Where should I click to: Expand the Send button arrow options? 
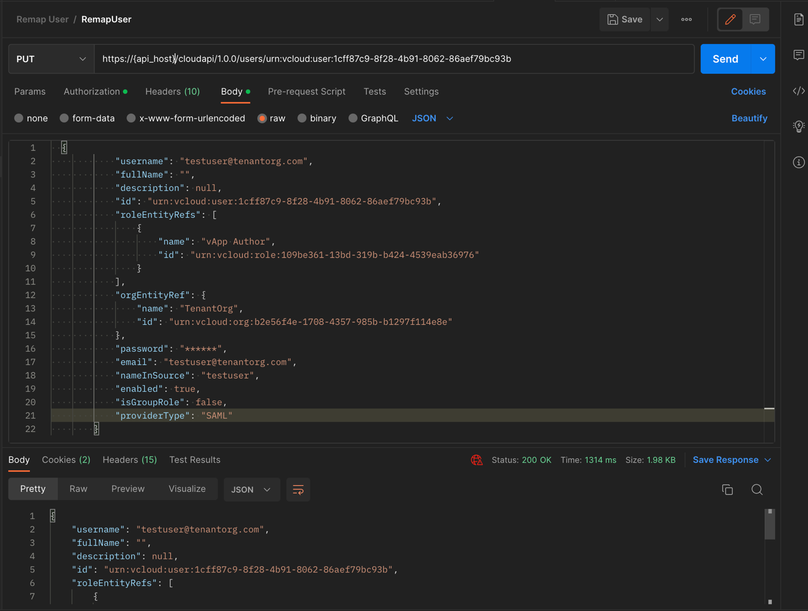coord(763,59)
